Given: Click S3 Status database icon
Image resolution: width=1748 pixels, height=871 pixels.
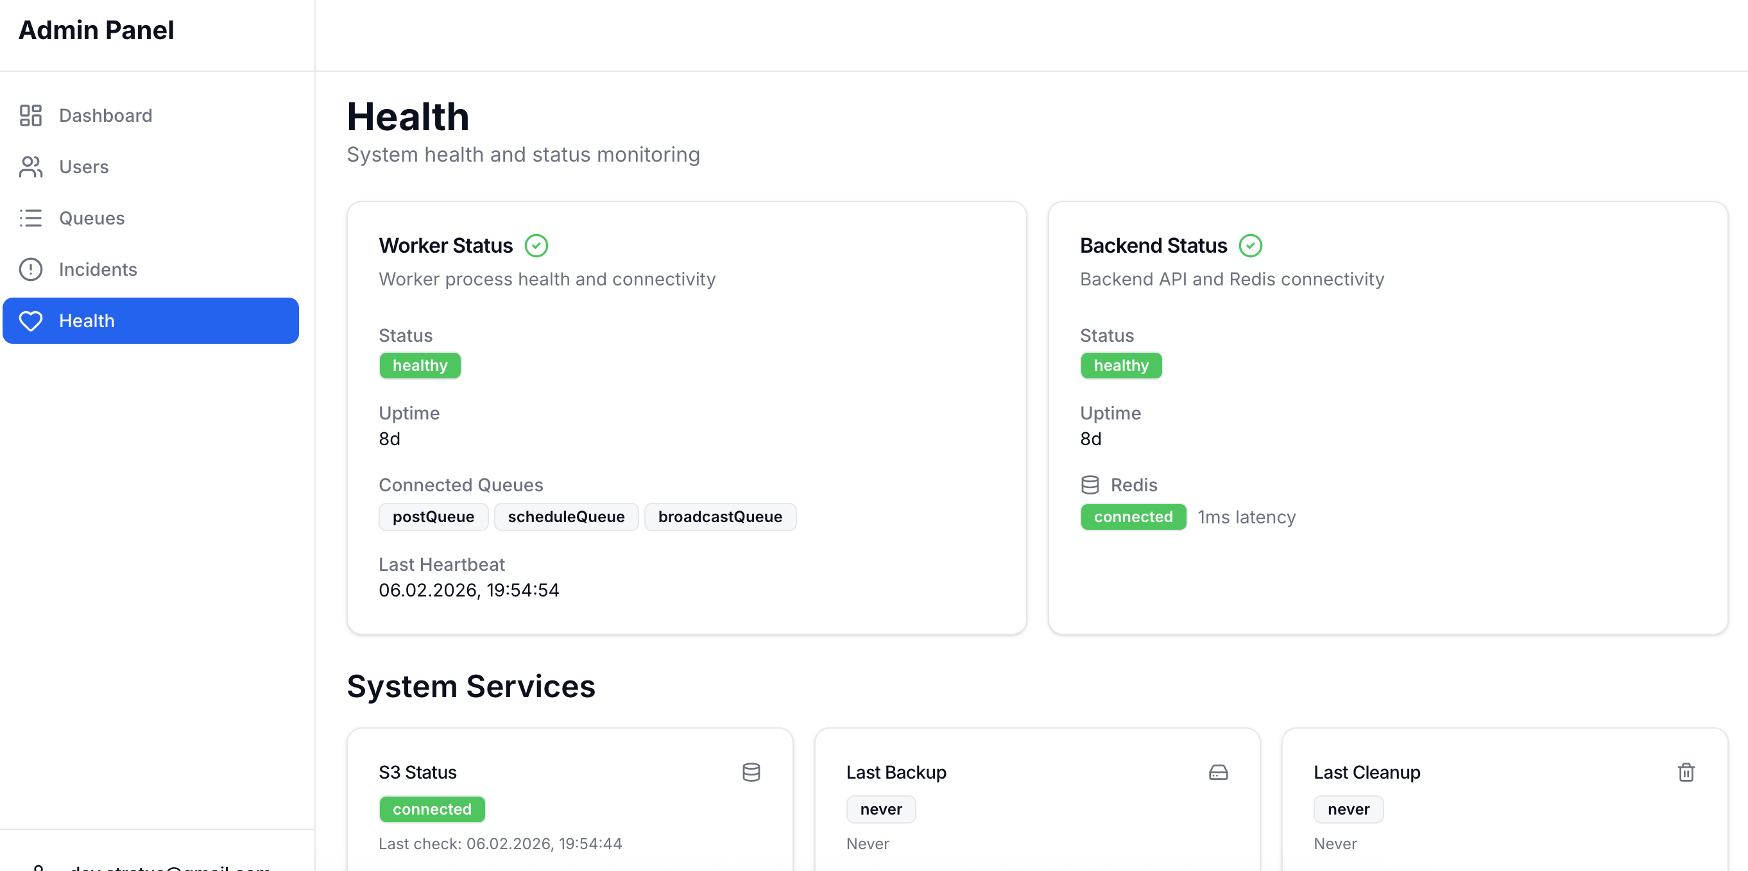Looking at the screenshot, I should (x=751, y=772).
